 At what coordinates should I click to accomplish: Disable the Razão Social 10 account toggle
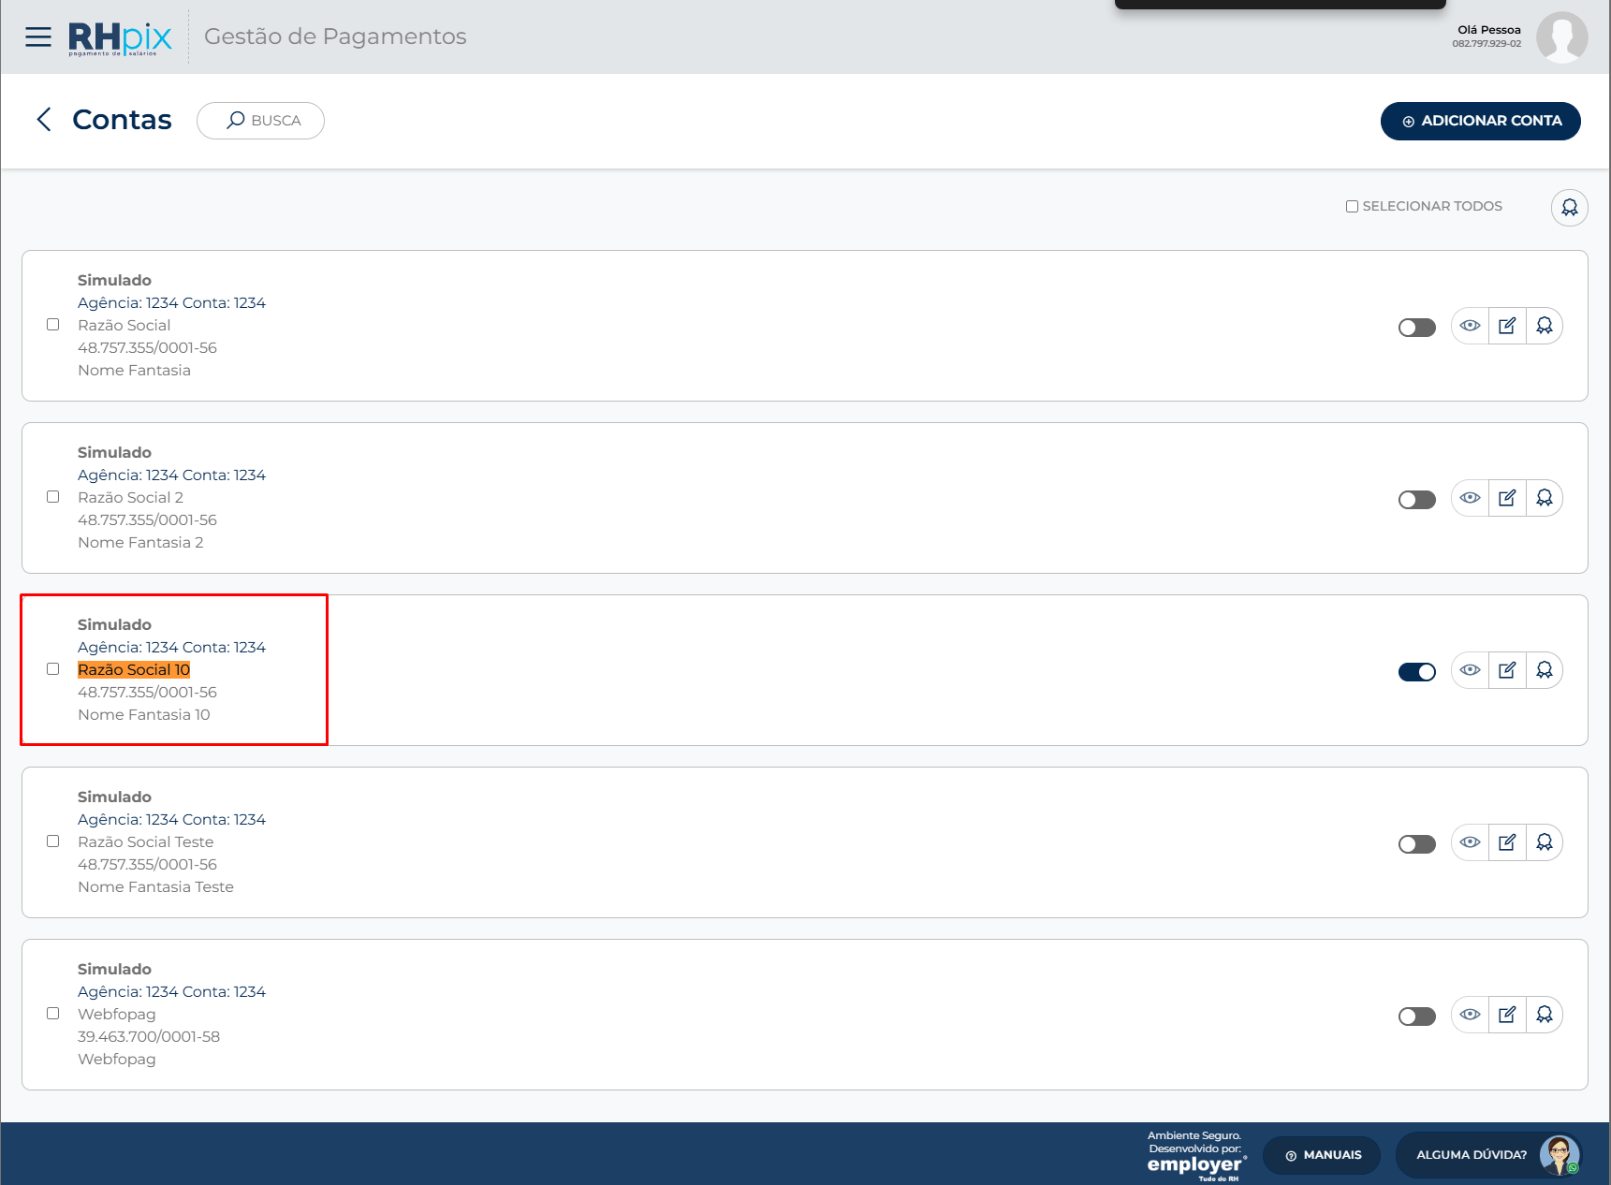[1417, 672]
